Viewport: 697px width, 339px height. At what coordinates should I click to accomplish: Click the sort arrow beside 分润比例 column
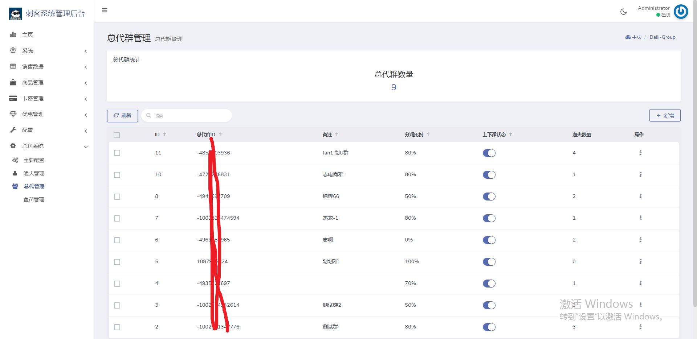(x=428, y=135)
